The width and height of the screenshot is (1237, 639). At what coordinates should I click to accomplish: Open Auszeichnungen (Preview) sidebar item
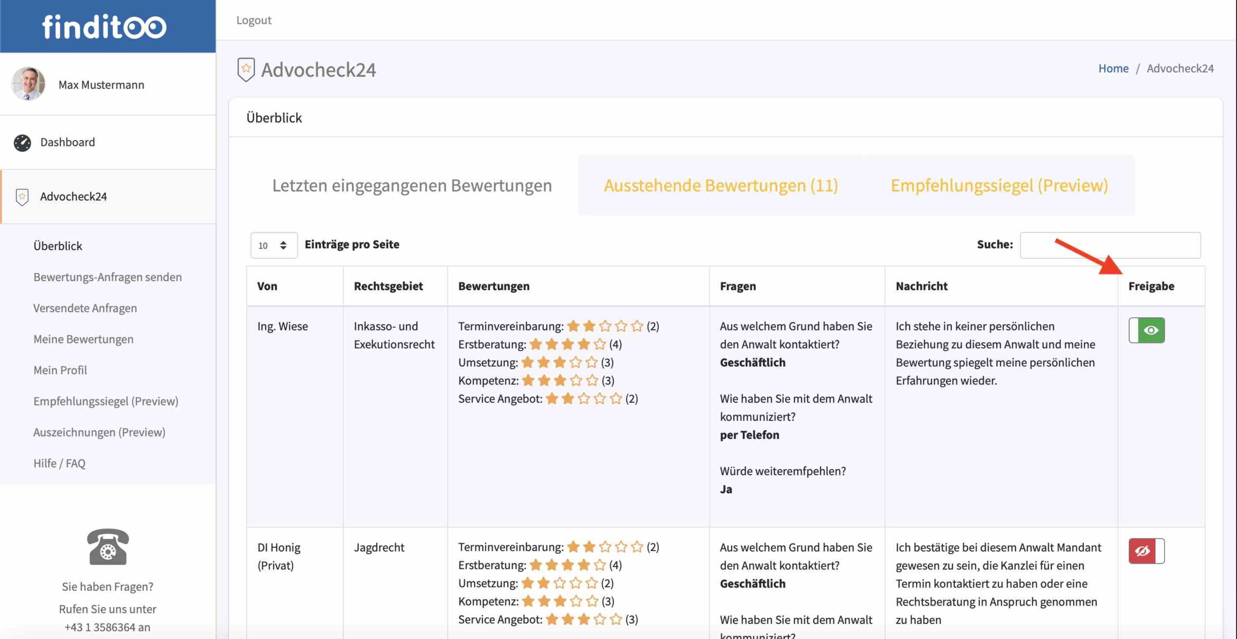[x=99, y=432]
